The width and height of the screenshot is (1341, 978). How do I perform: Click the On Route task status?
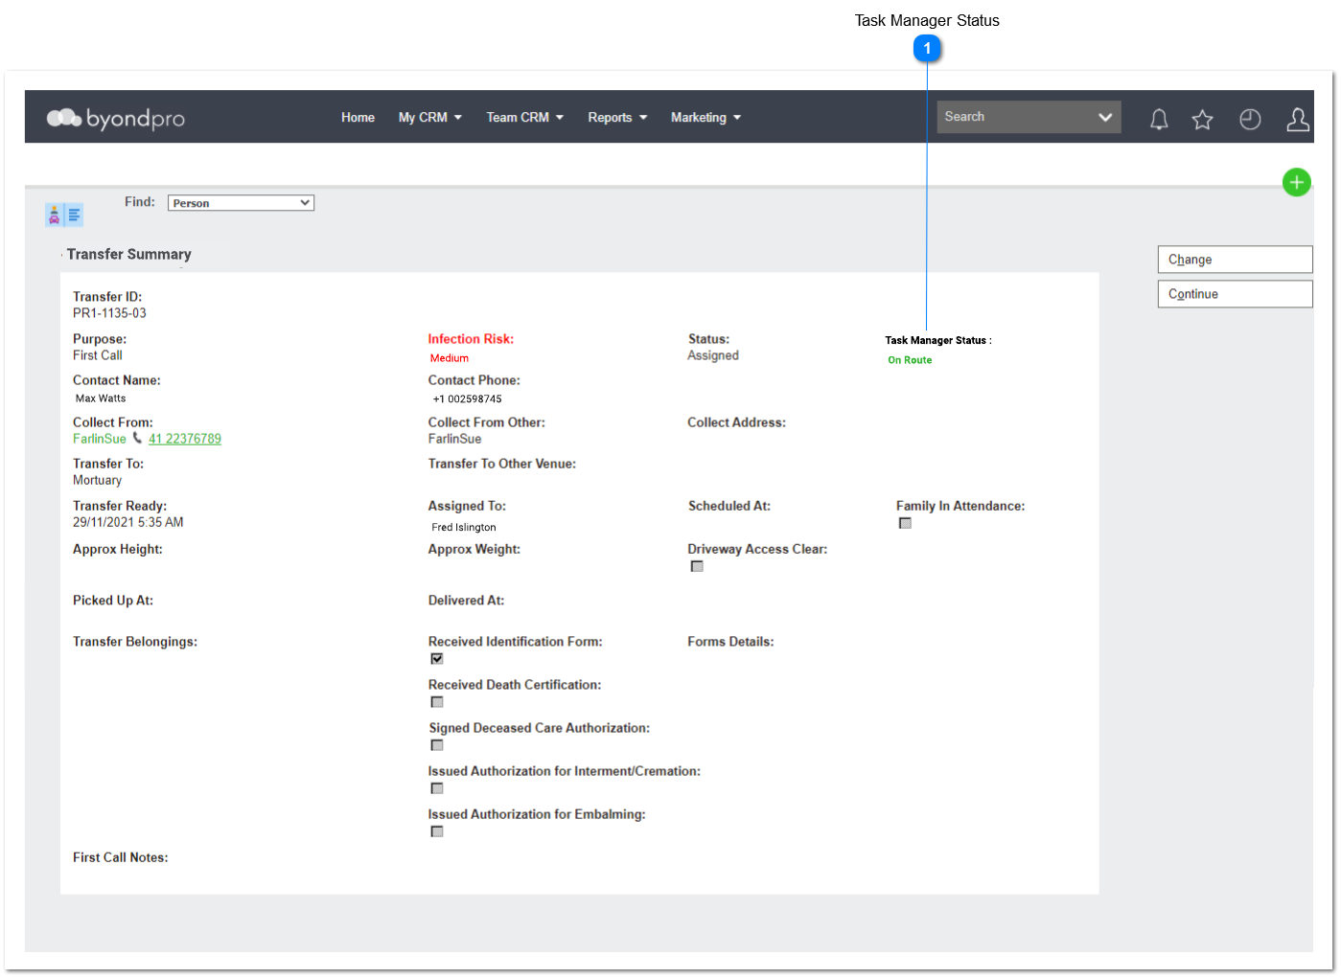tap(910, 360)
